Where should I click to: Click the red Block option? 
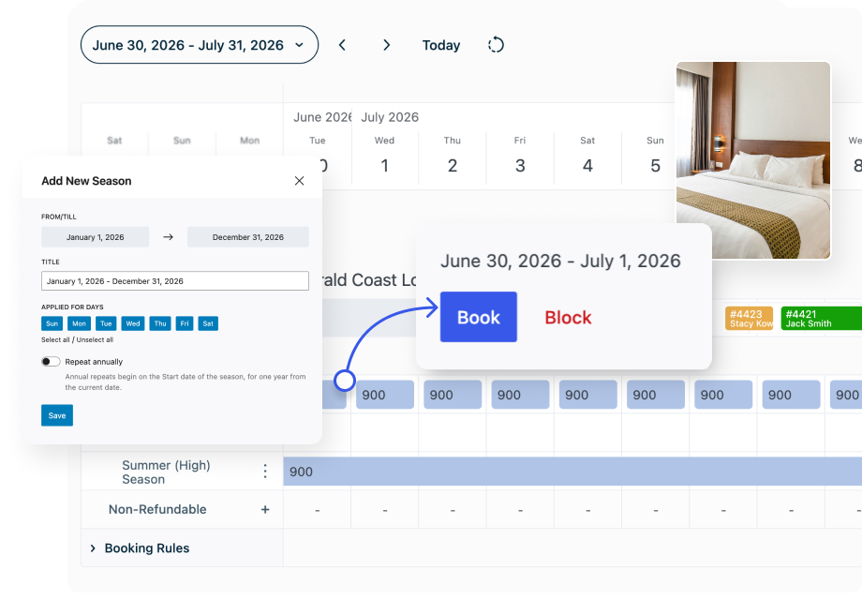[x=568, y=317]
